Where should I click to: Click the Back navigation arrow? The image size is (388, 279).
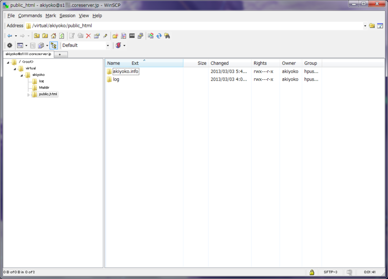10,36
